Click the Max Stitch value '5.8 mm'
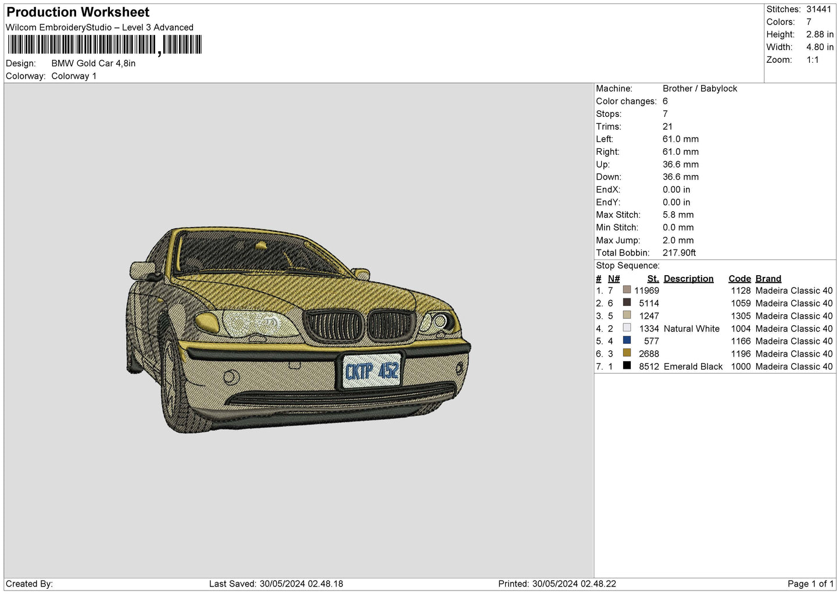 click(x=678, y=215)
